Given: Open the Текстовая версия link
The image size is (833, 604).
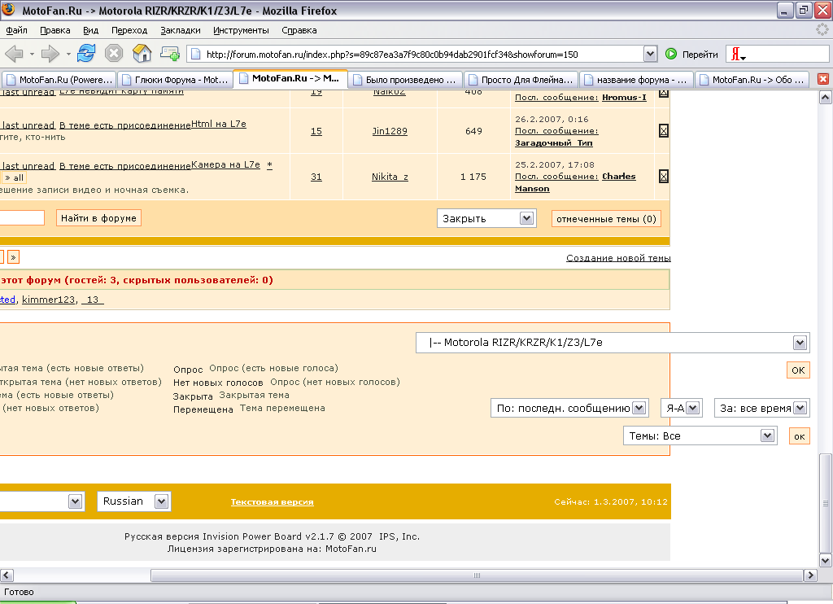Looking at the screenshot, I should [272, 502].
